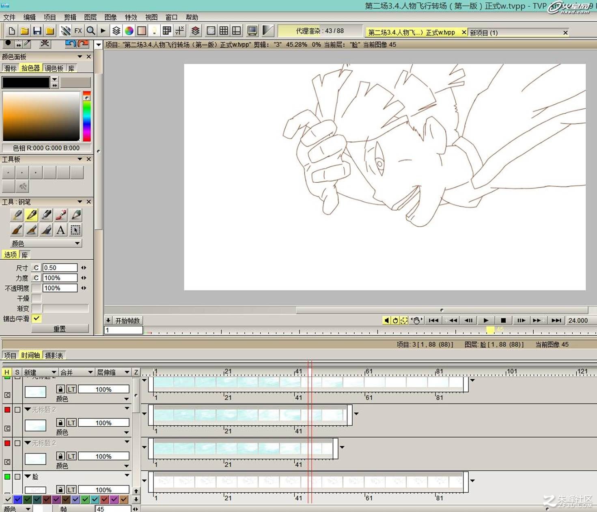Click the 尺寸 value field 0.50
The height and width of the screenshot is (512, 597).
pyautogui.click(x=60, y=268)
